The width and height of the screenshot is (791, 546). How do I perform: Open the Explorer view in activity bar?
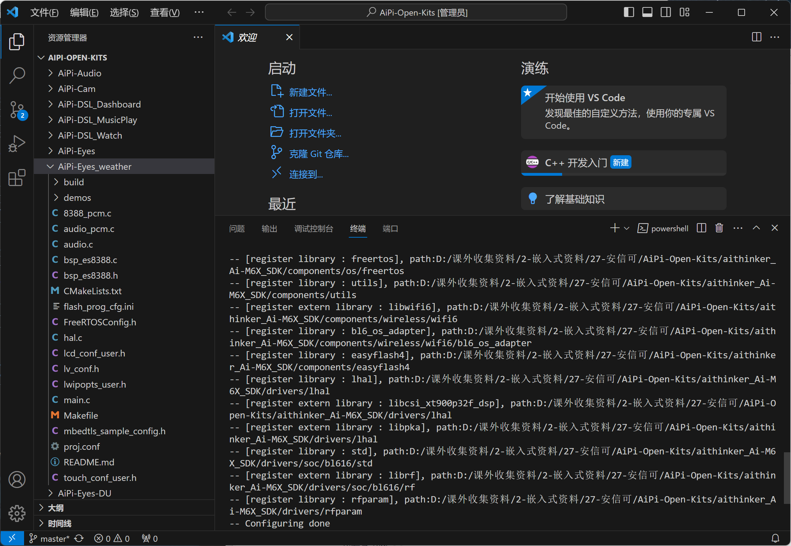pos(17,42)
